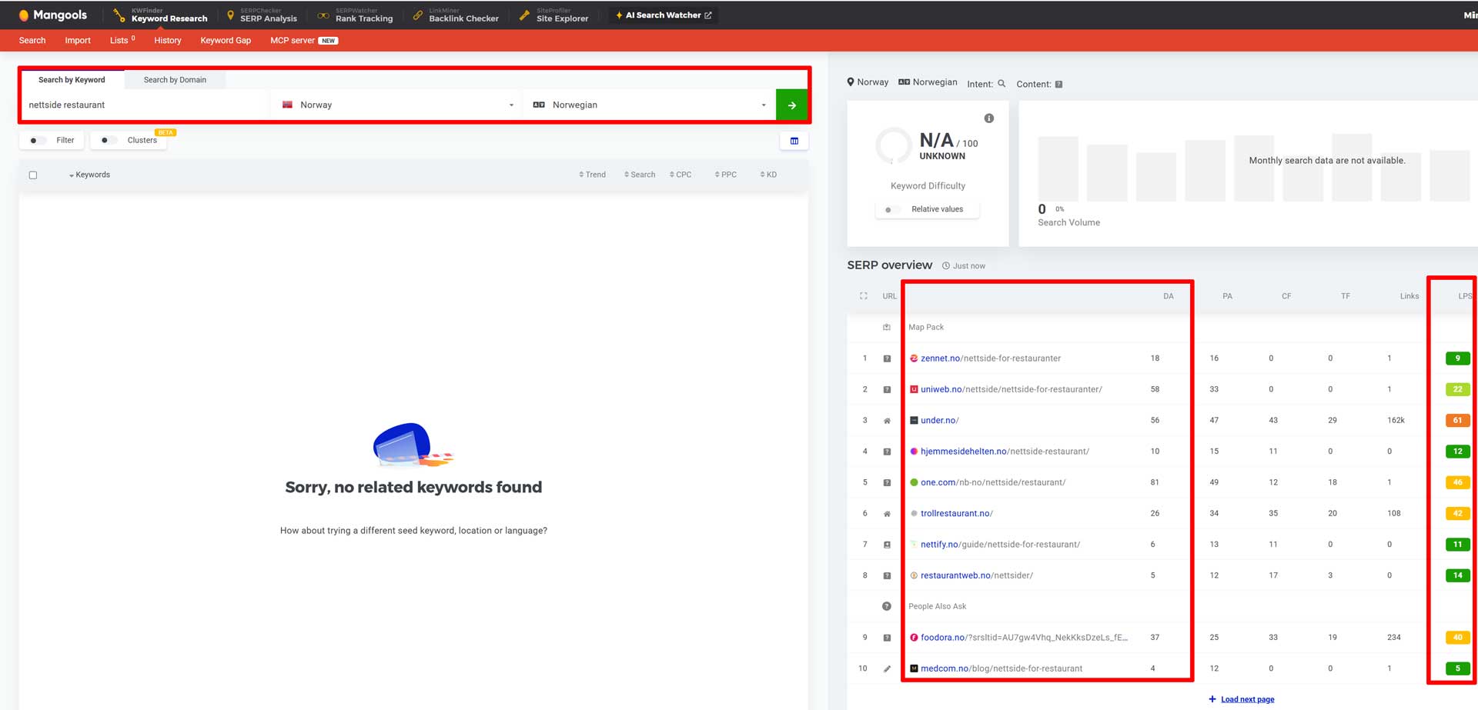The image size is (1478, 710).
Task: Open the Lists menu
Action: [122, 40]
